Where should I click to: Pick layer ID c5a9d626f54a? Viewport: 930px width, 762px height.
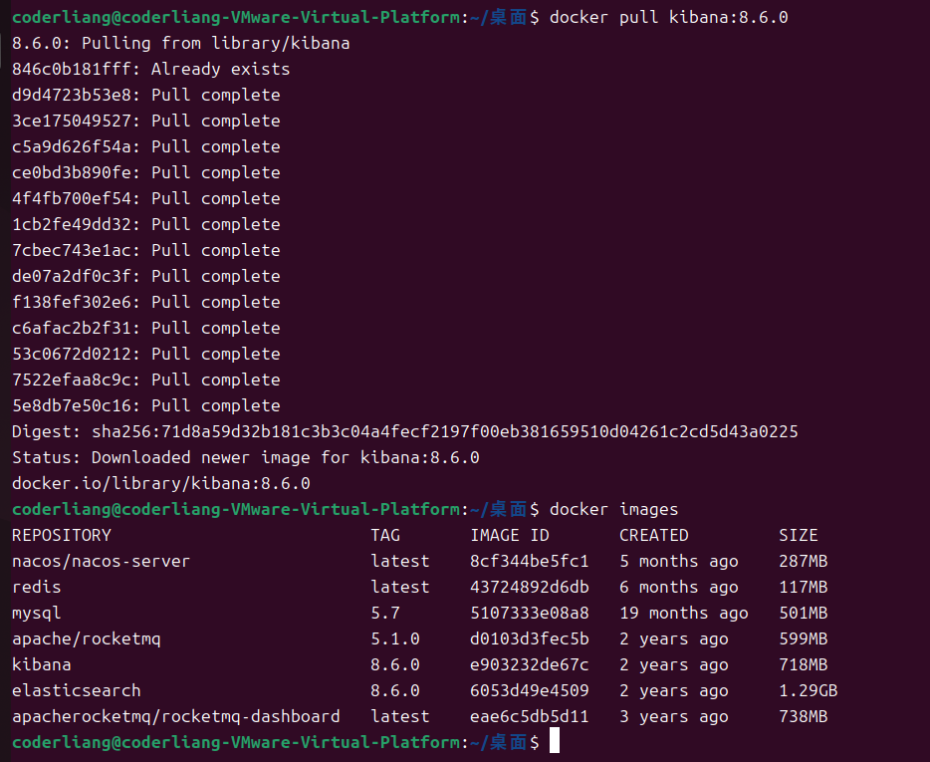(x=72, y=146)
